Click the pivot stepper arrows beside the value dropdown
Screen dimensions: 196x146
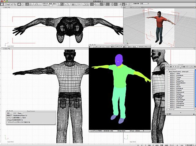tap(48, 6)
